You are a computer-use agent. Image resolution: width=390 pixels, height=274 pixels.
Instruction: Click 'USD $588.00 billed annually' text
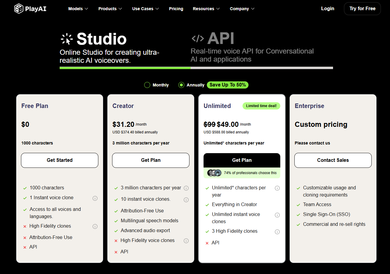pos(226,132)
